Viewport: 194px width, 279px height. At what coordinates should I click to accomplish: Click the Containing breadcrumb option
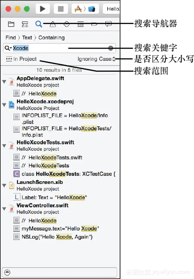click(51, 38)
